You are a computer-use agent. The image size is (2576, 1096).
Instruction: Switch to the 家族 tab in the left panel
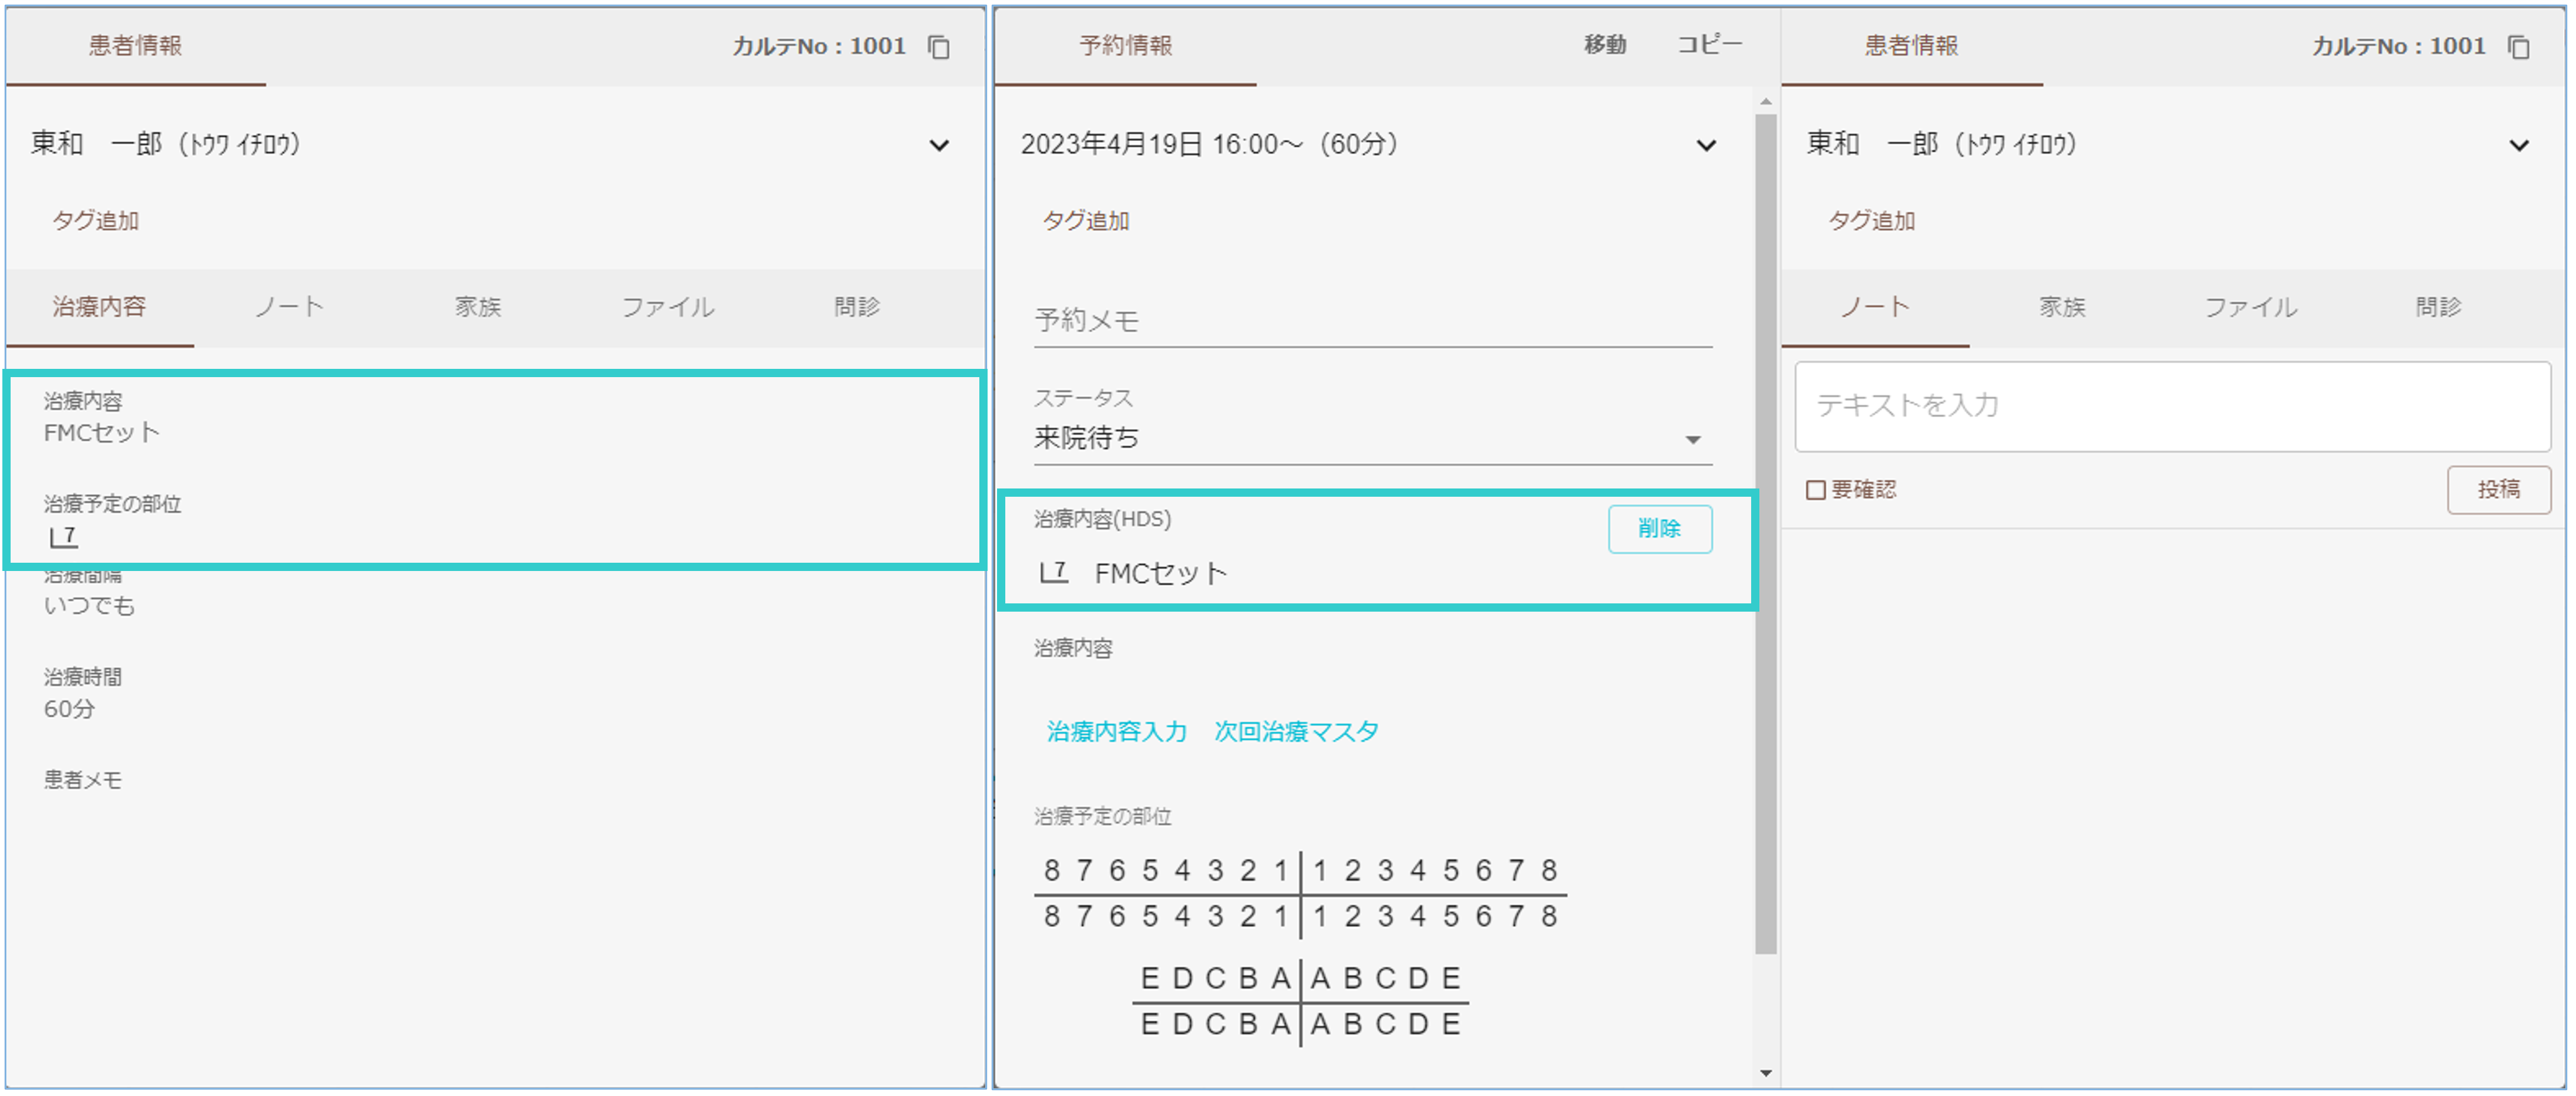[x=478, y=307]
